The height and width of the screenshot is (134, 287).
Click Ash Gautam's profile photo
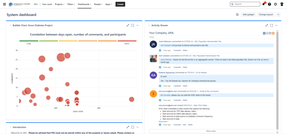tap(154, 59)
